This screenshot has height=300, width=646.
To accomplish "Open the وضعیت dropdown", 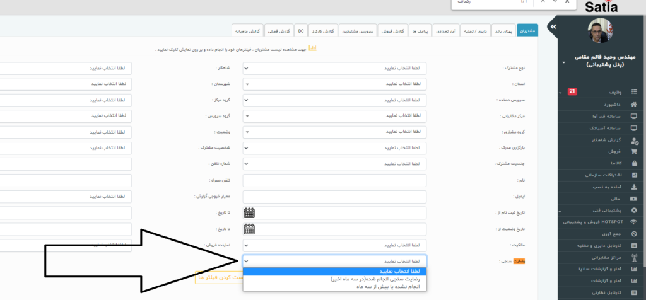I will [x=66, y=132].
